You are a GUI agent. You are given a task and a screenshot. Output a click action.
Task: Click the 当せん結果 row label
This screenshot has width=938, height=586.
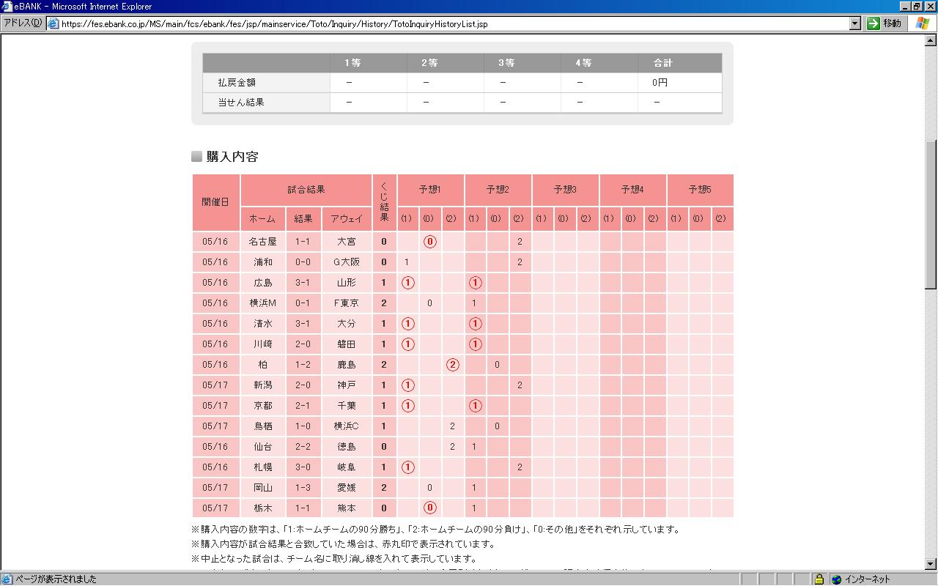[241, 103]
